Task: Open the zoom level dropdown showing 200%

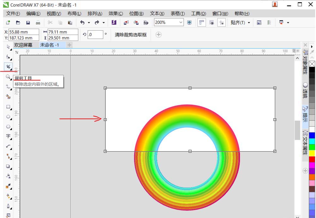Action: click(182, 22)
